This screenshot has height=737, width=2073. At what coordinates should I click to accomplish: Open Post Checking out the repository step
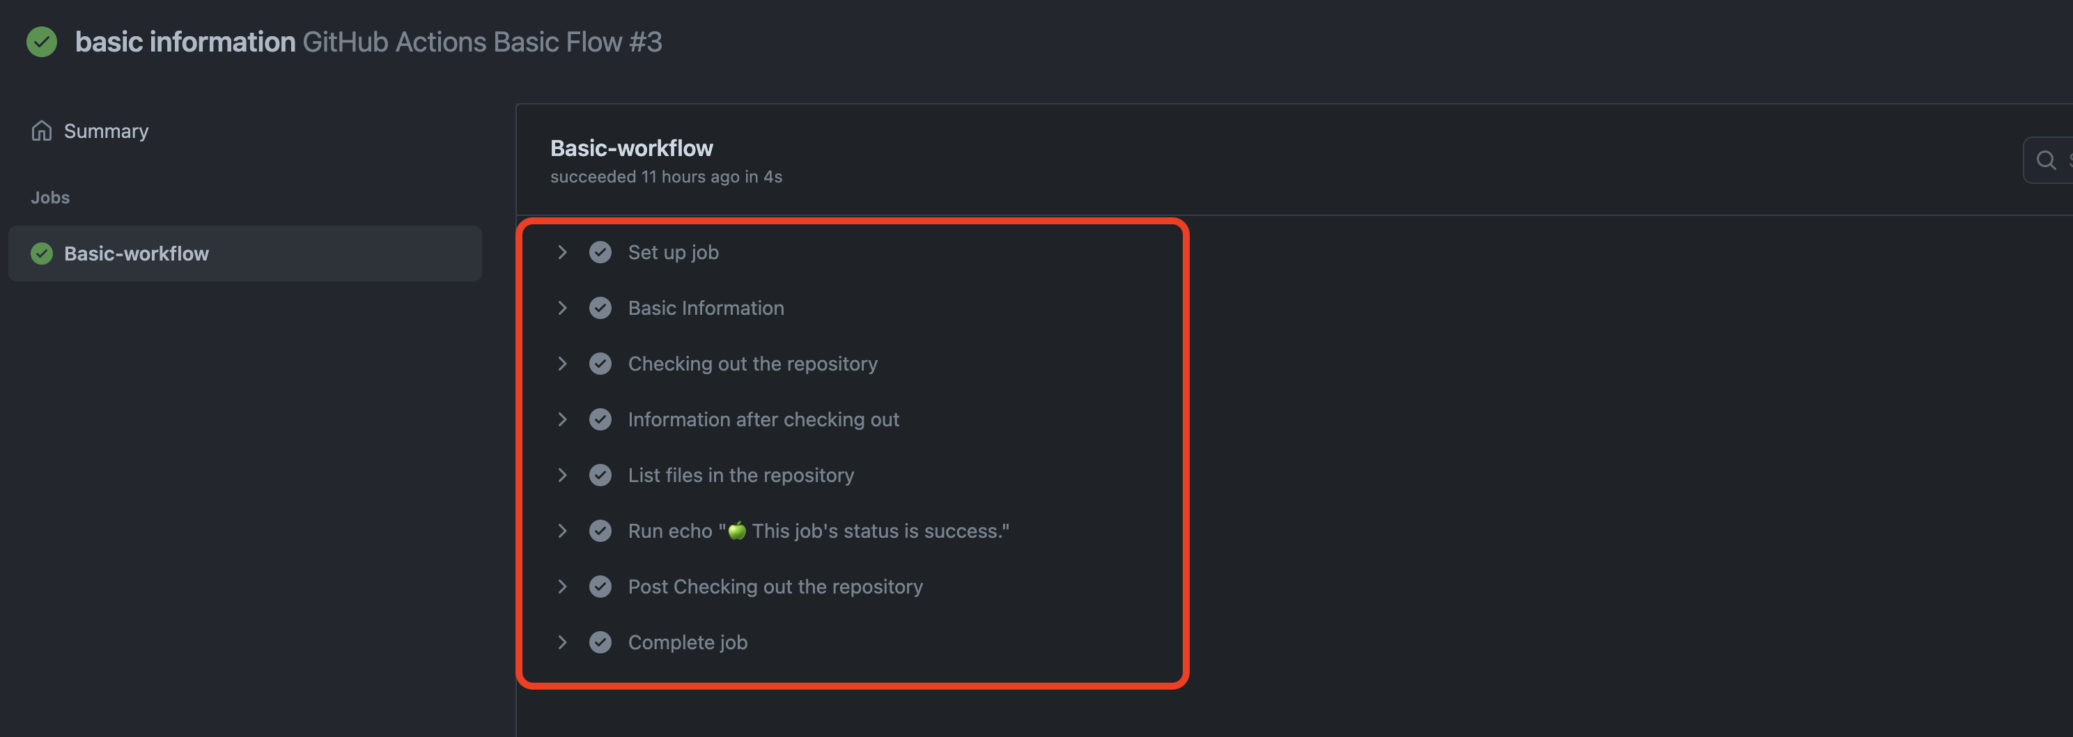click(x=775, y=587)
